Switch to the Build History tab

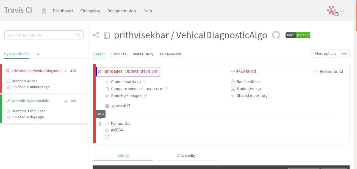(x=143, y=54)
